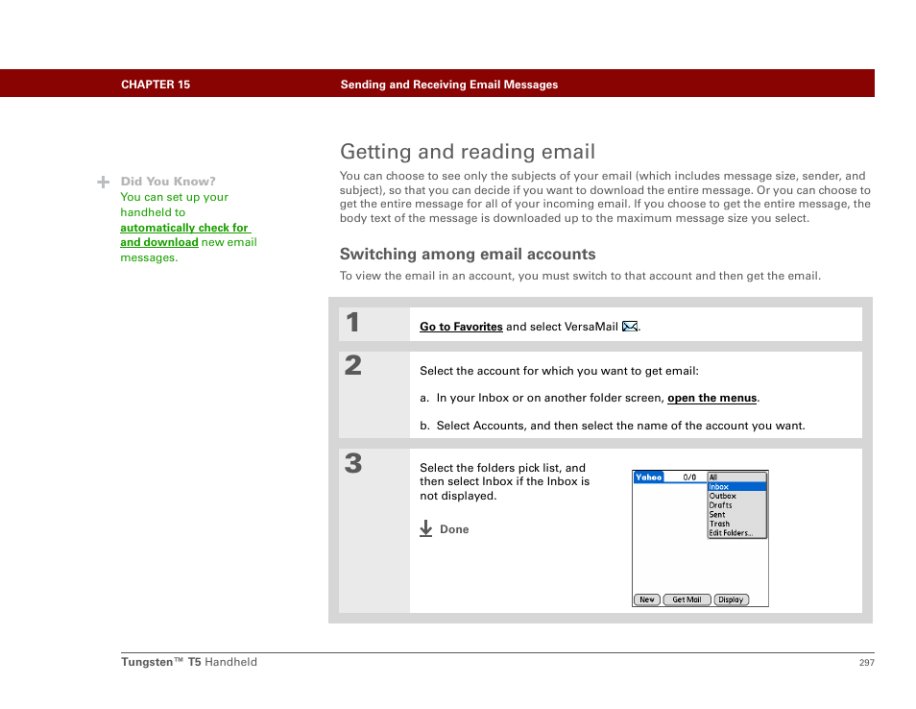Click the 'Did You Know?' sidebar title
916x709 pixels.
168,182
